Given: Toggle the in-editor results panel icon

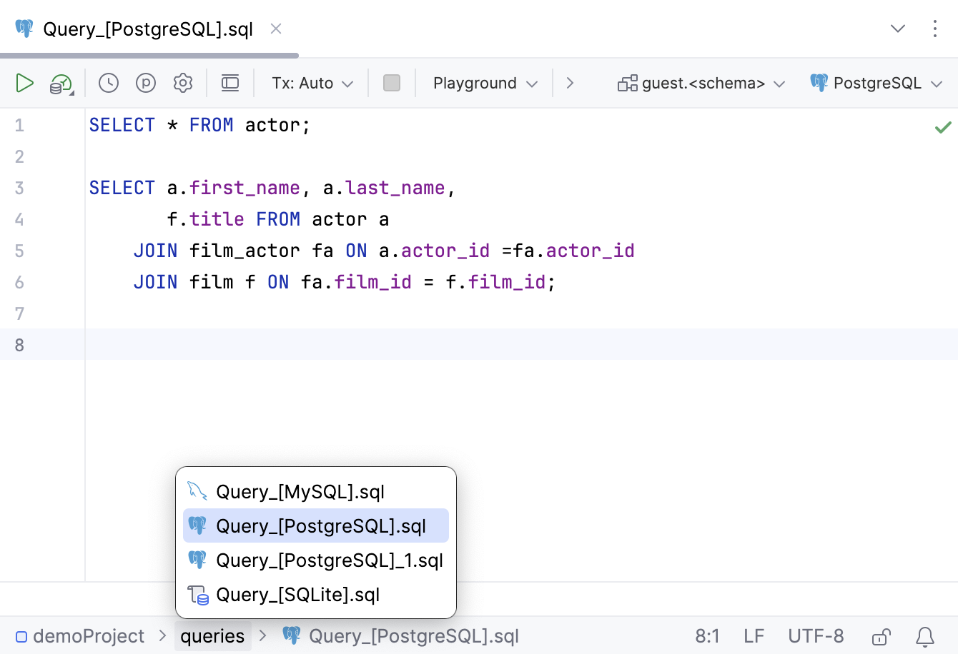Looking at the screenshot, I should pyautogui.click(x=230, y=83).
